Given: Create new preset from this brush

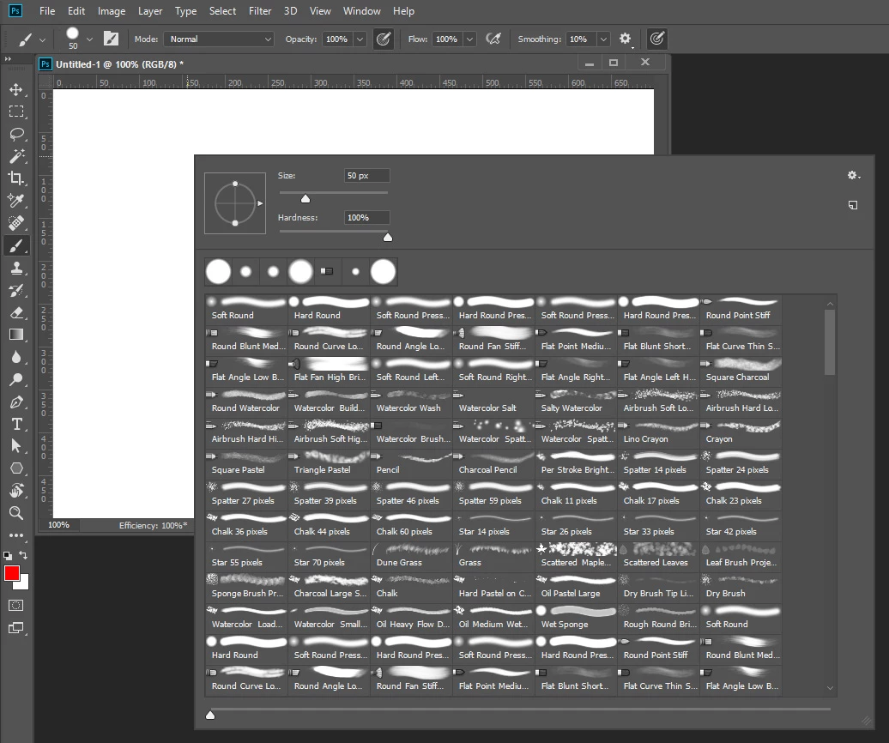Looking at the screenshot, I should pos(853,204).
